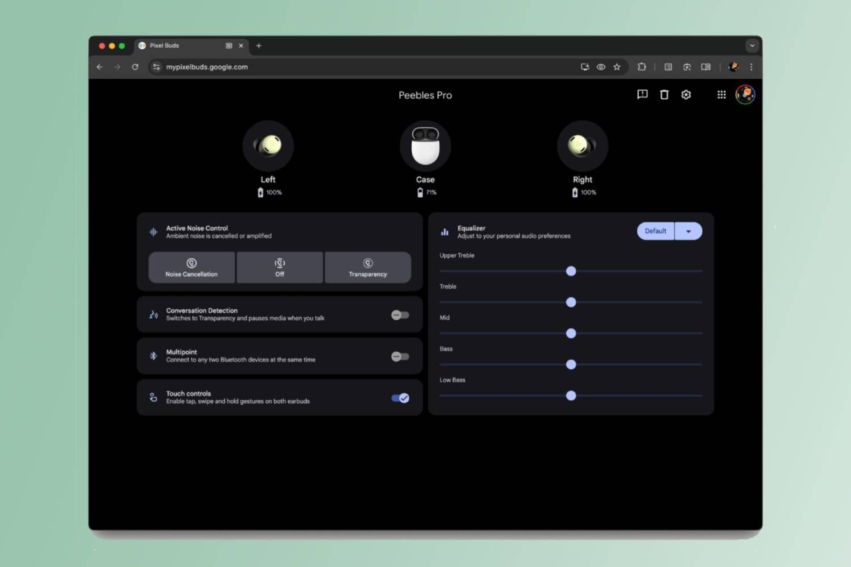Reload the Pixel Buds page
Viewport: 851px width, 567px height.
pos(135,67)
